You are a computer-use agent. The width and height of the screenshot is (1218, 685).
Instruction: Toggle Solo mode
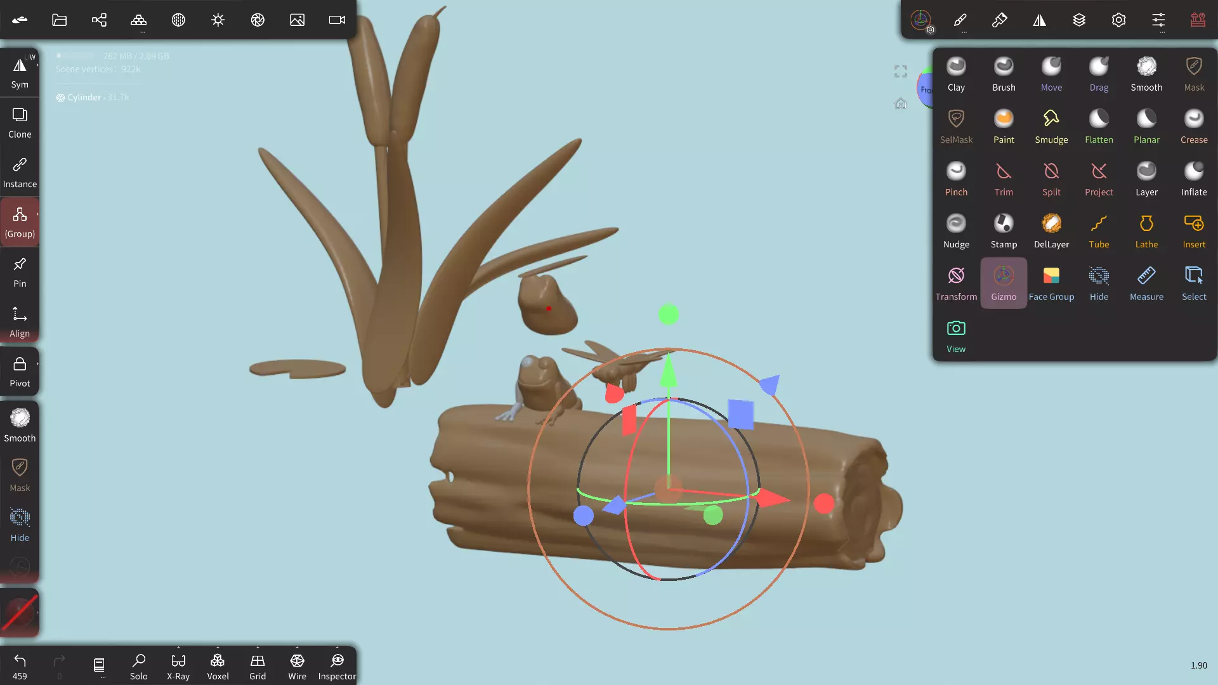pyautogui.click(x=138, y=666)
